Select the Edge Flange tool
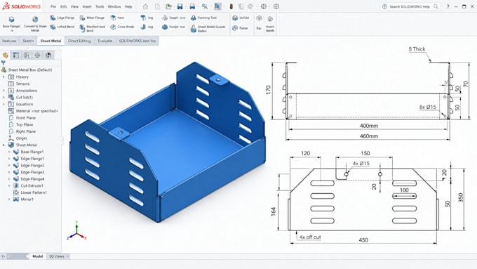The height and width of the screenshot is (269, 477). 62,18
